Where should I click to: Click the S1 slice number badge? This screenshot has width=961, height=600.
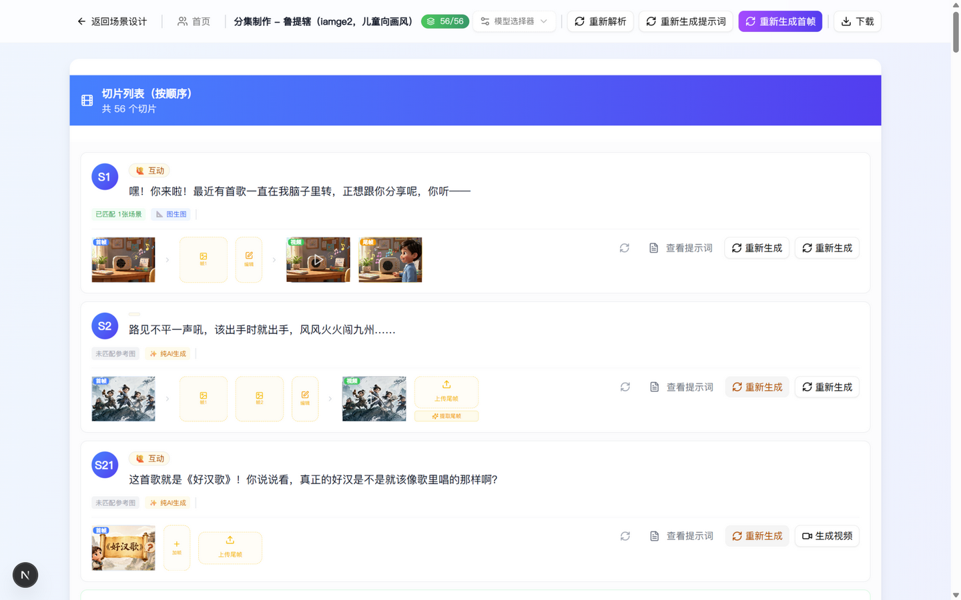105,177
